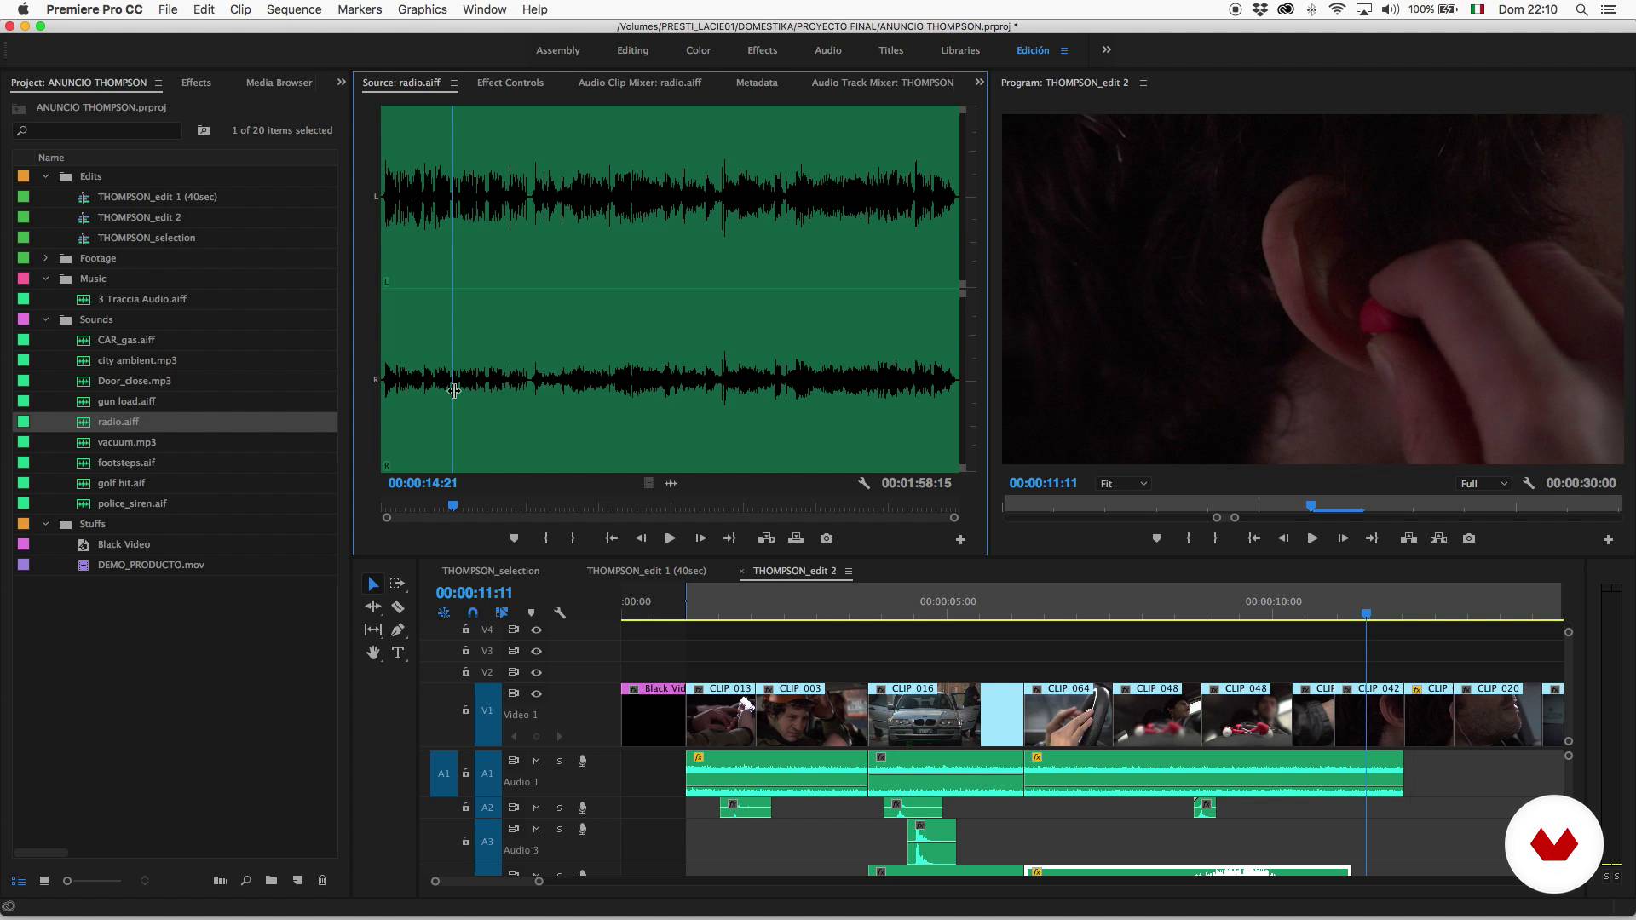Toggle V1 track output eye
Image resolution: width=1636 pixels, height=920 pixels.
click(x=536, y=693)
